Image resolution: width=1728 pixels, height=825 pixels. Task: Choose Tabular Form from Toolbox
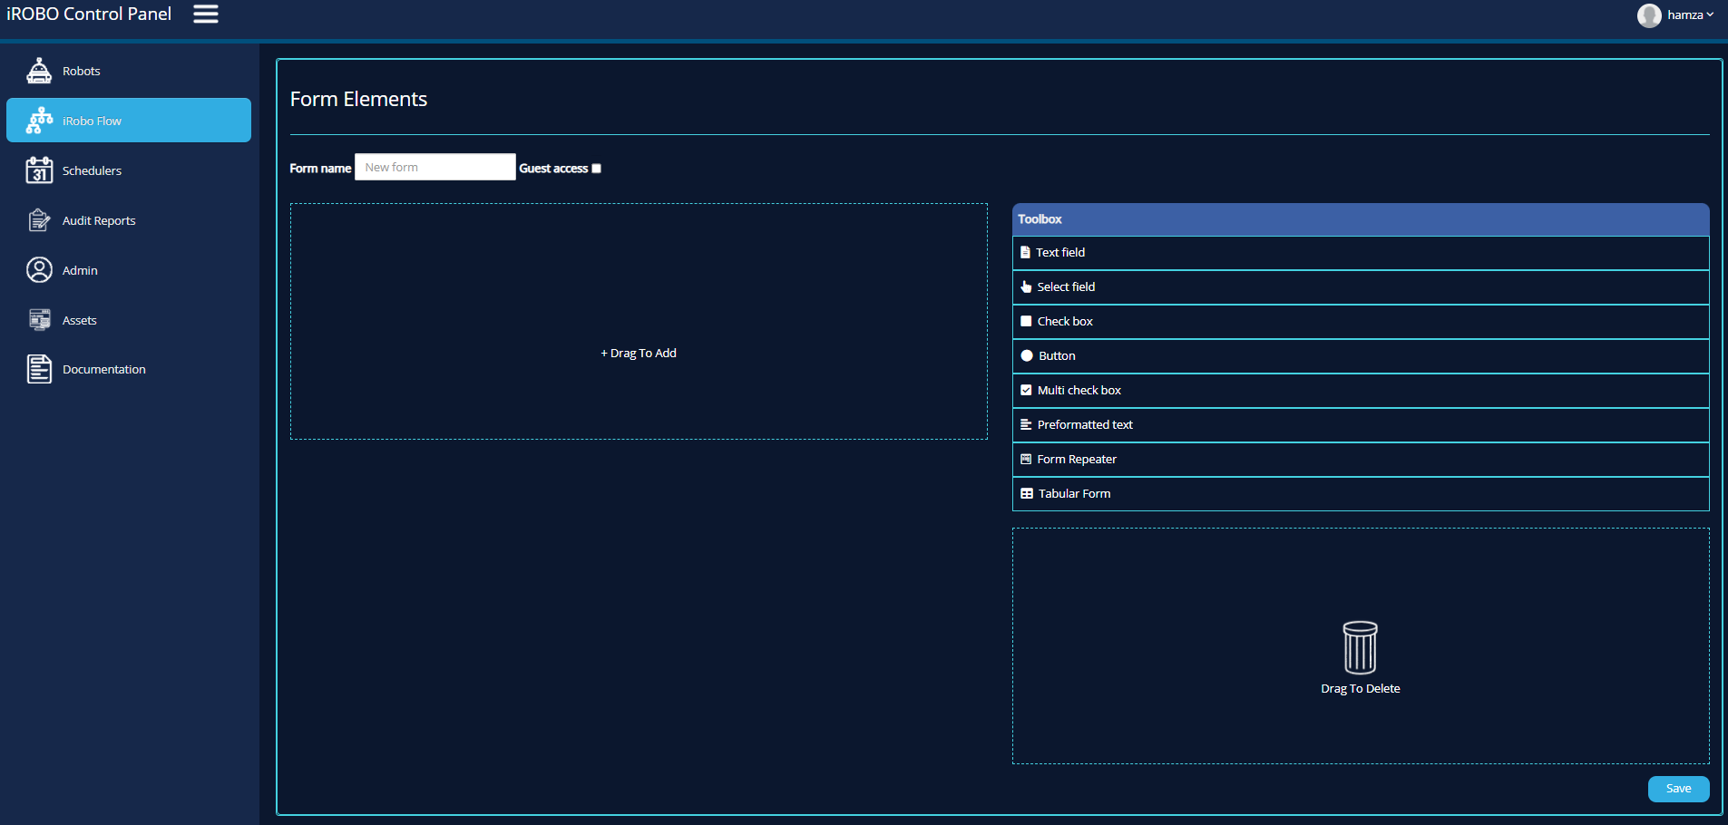click(1074, 494)
